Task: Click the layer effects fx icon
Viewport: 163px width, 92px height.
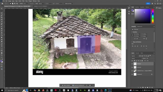Action: click(x=141, y=87)
